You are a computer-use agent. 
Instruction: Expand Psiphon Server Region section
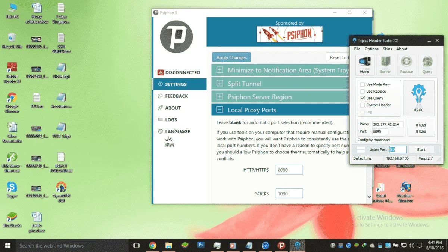tap(280, 97)
